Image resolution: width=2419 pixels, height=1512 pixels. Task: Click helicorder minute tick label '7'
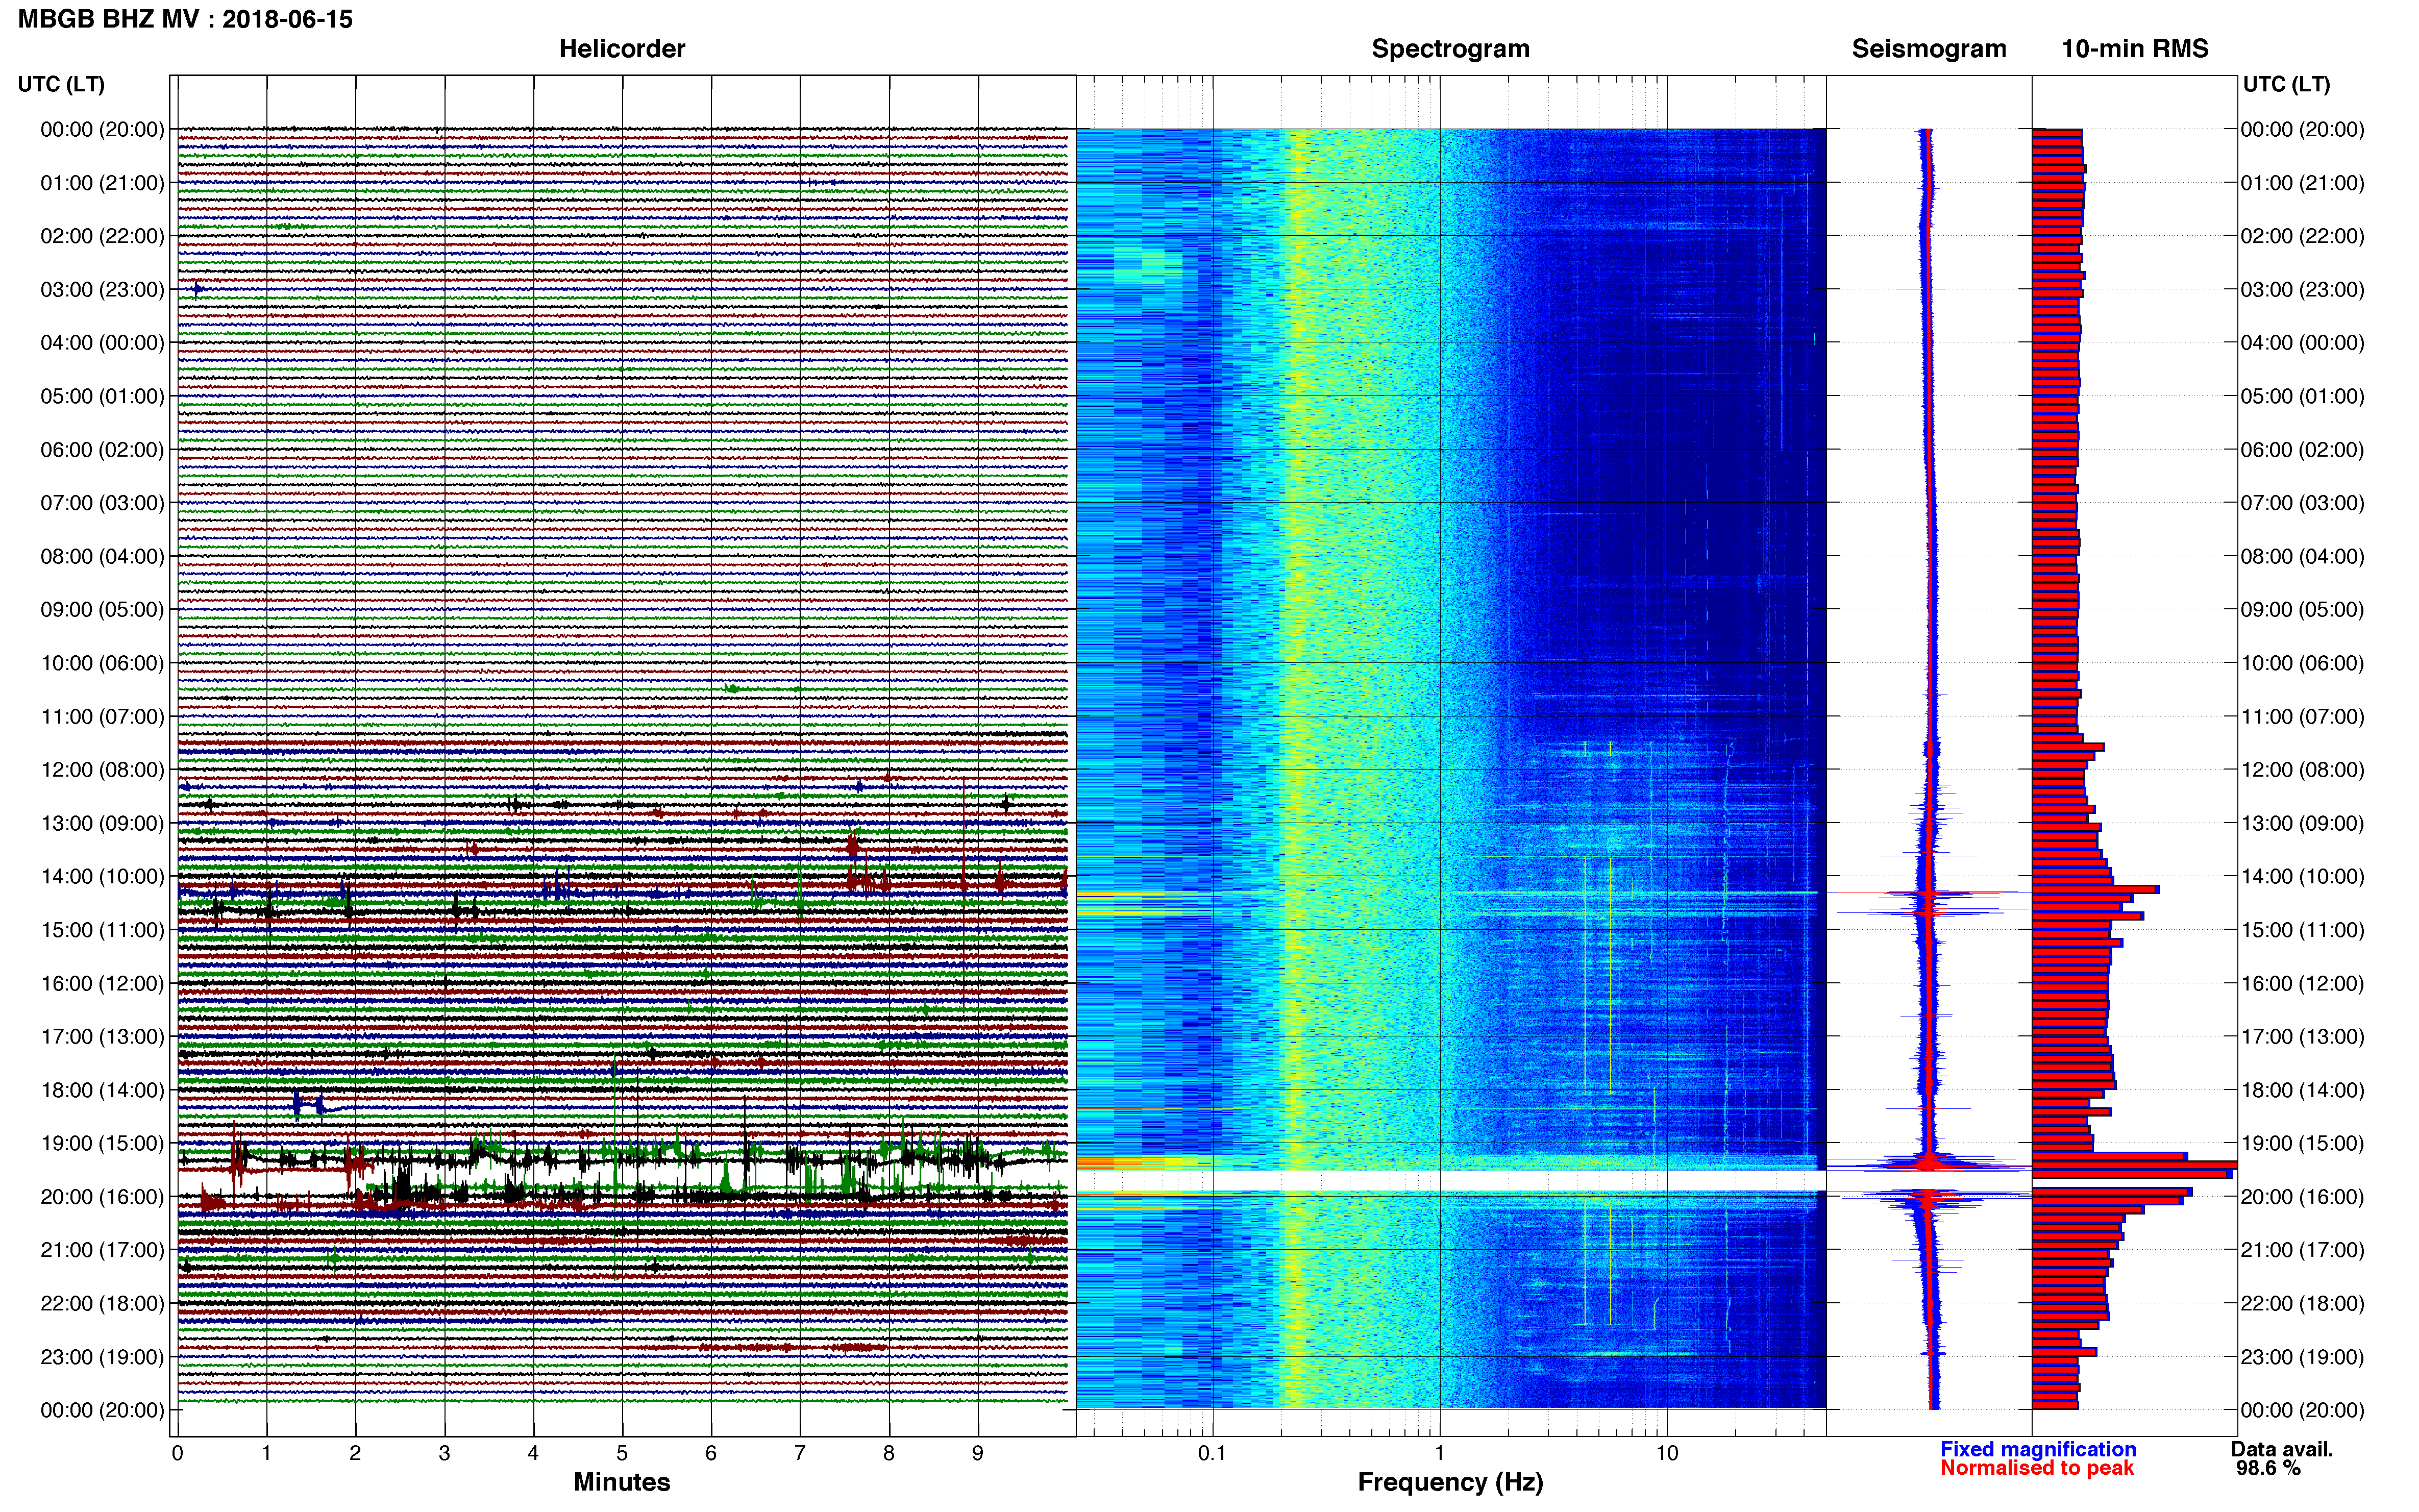800,1453
